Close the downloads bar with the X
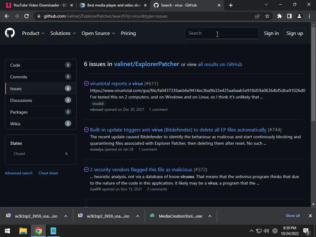This screenshot has height=237, width=316. [x=310, y=216]
